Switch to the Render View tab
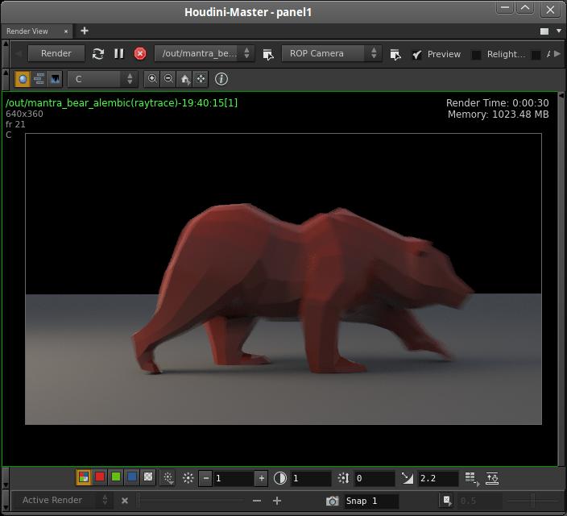Screen dimensions: 567x516 [x=28, y=31]
